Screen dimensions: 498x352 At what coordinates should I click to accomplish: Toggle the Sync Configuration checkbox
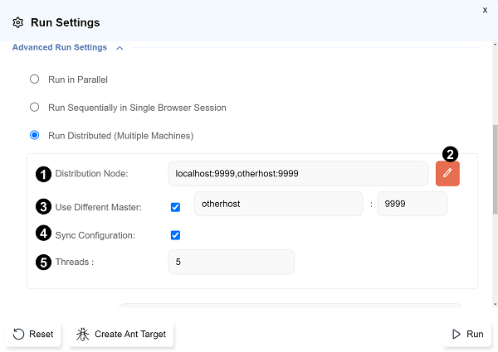(175, 235)
